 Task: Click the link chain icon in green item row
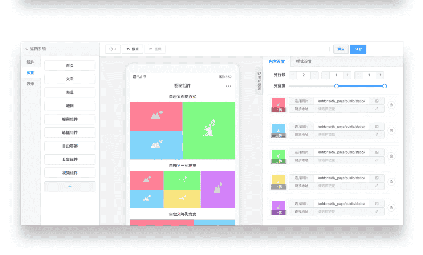(377, 160)
